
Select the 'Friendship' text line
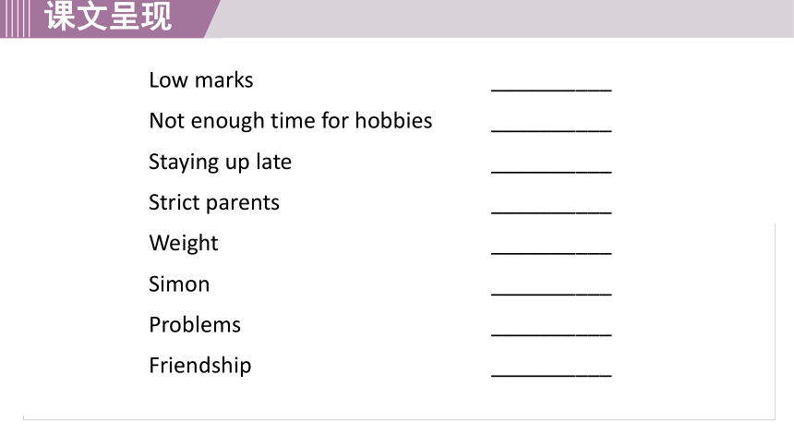pos(200,366)
